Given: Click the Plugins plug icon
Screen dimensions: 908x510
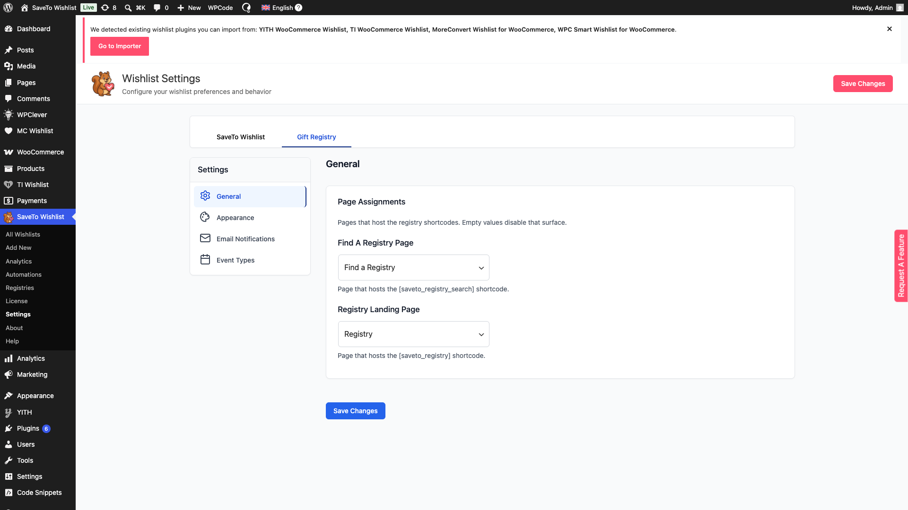Looking at the screenshot, I should tap(9, 428).
